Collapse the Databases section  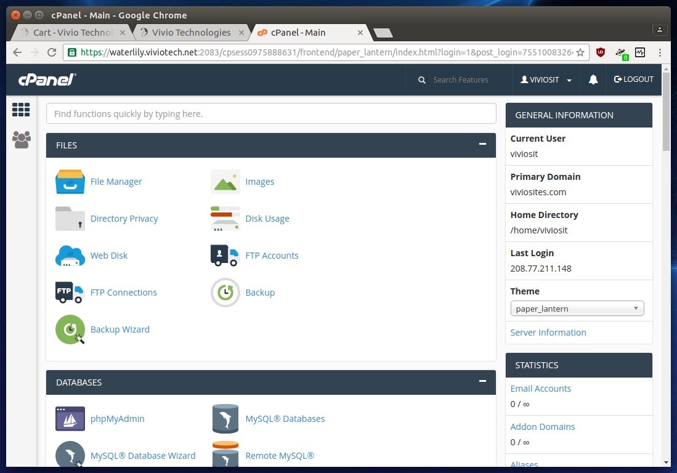(483, 381)
